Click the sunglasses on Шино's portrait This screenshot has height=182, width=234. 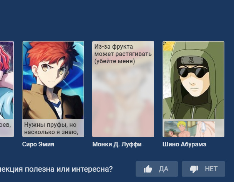193,72
